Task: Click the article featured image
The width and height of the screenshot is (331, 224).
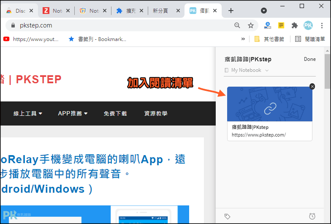Action: click(x=95, y=214)
